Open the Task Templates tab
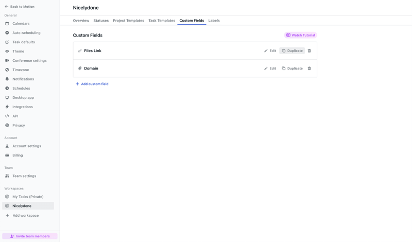 [162, 21]
